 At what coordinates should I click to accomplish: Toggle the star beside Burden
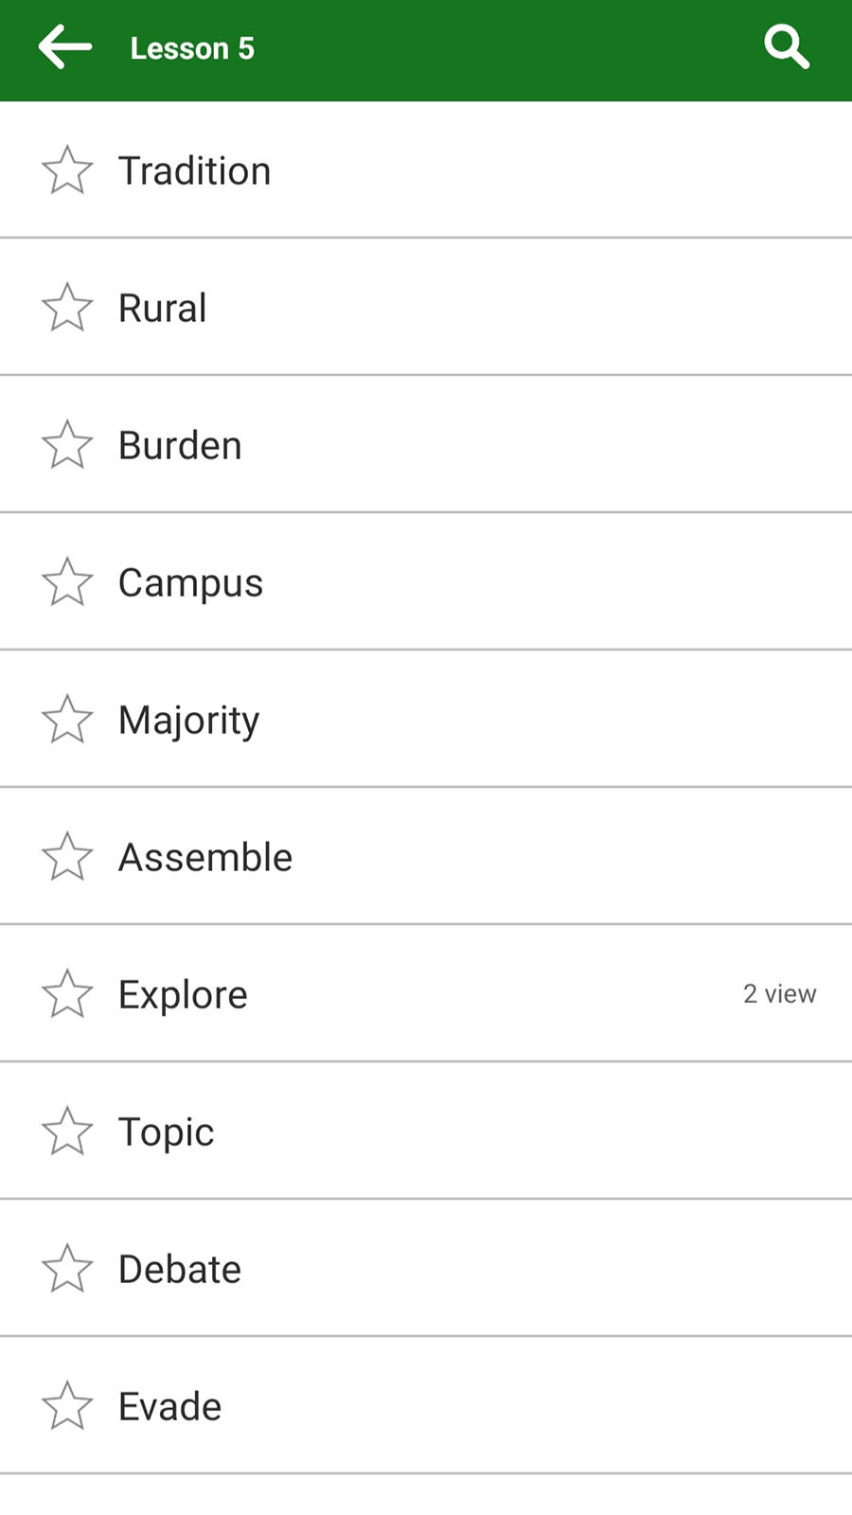pyautogui.click(x=67, y=445)
